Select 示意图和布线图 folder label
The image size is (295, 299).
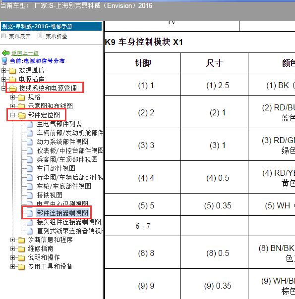pyautogui.click(x=51, y=106)
